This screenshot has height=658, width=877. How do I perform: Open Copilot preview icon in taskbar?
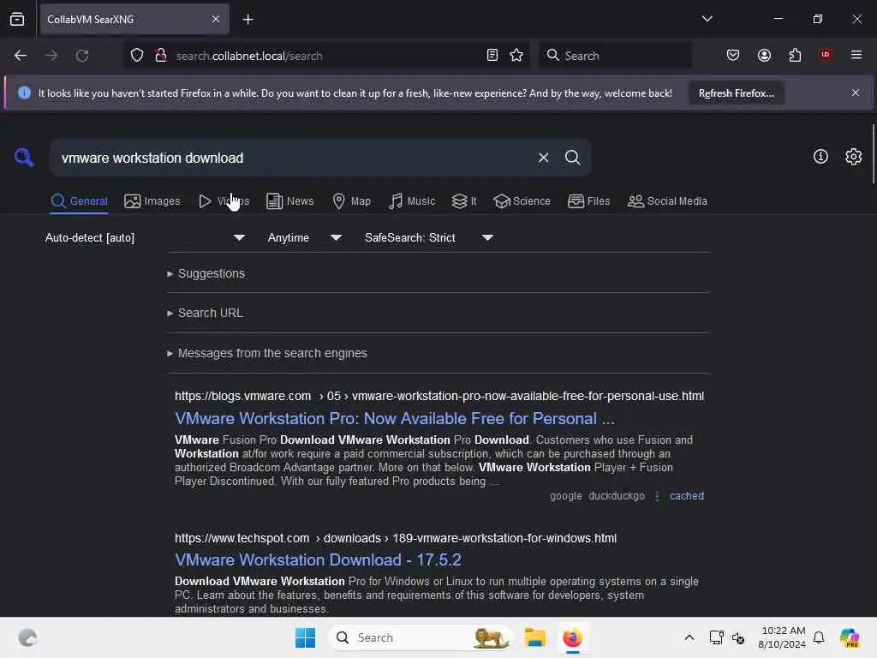(x=849, y=637)
